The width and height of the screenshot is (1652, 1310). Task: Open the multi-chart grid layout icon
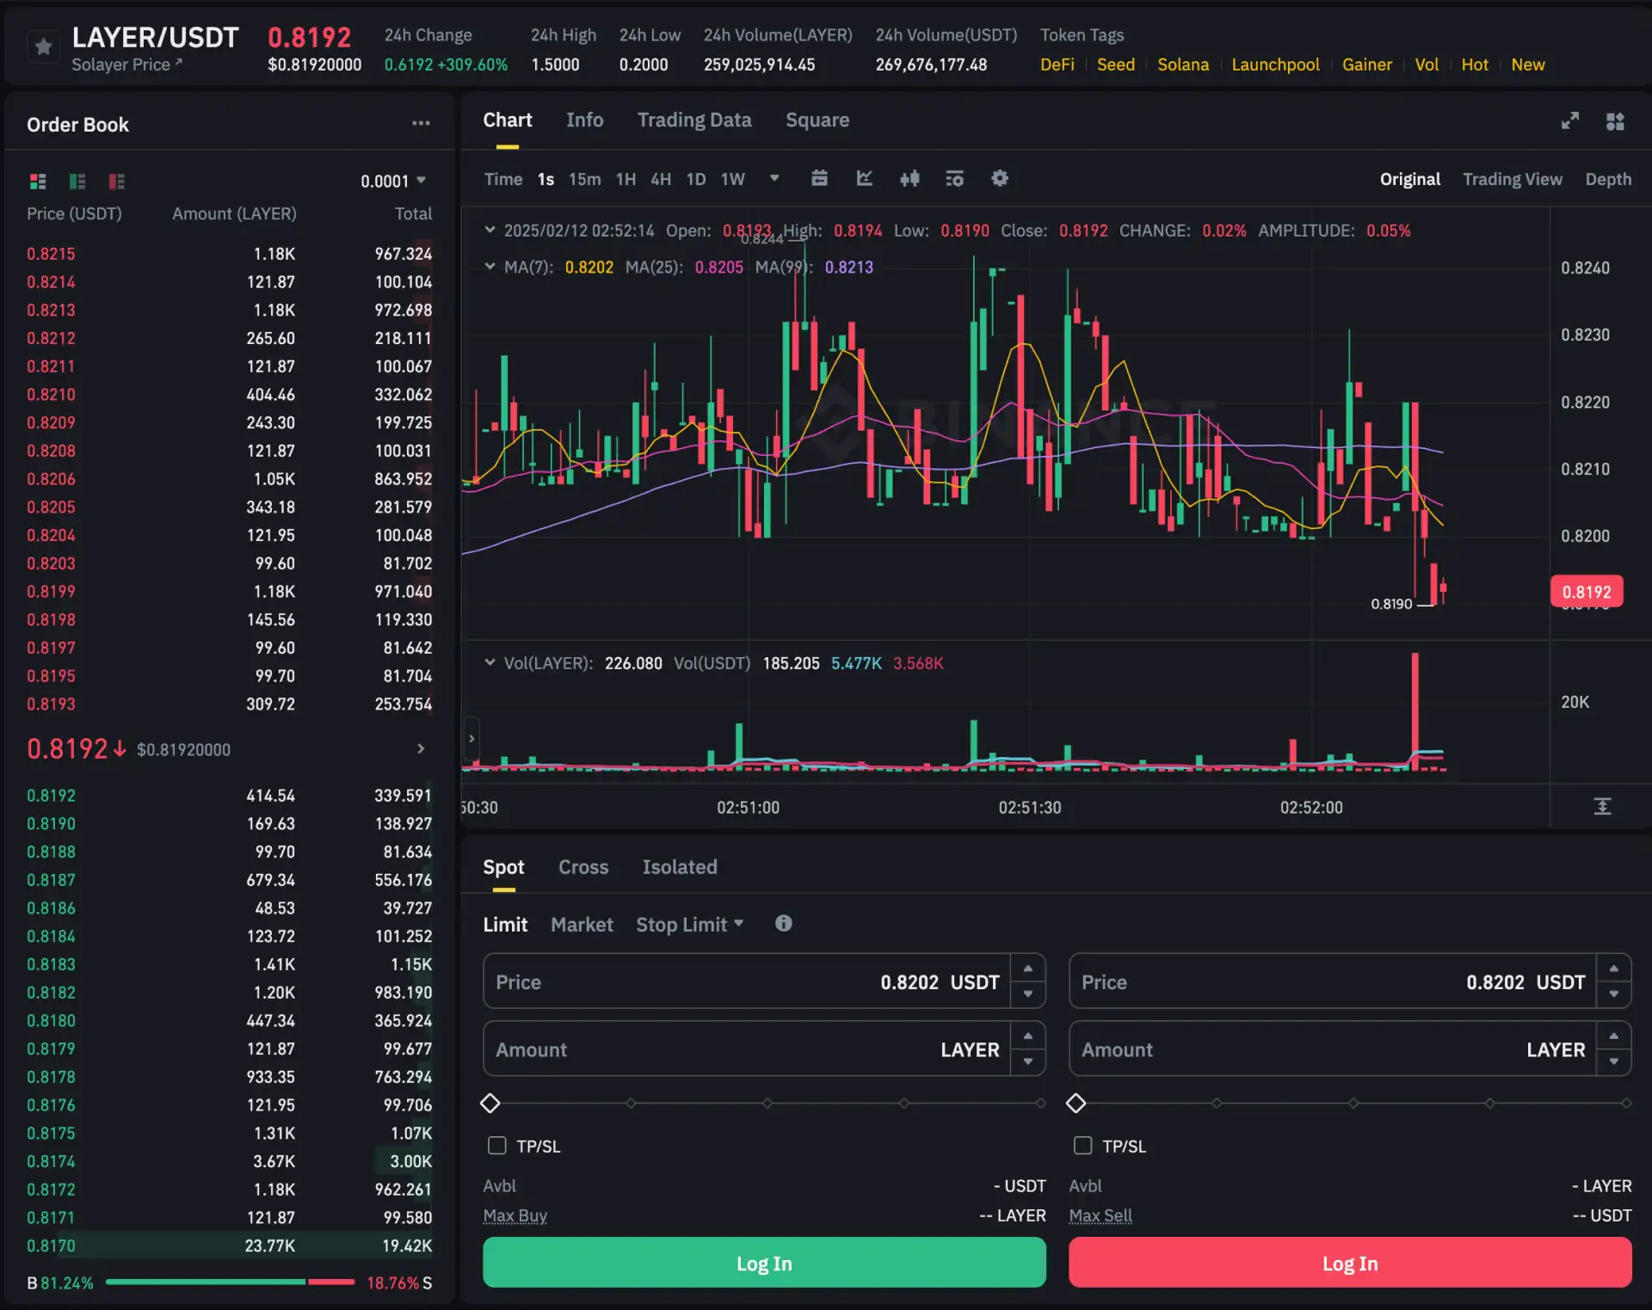1615,121
